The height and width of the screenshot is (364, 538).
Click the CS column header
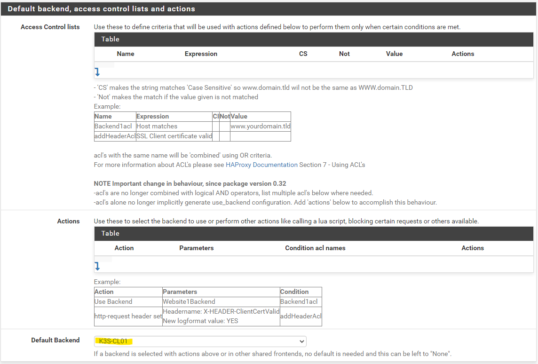303,54
